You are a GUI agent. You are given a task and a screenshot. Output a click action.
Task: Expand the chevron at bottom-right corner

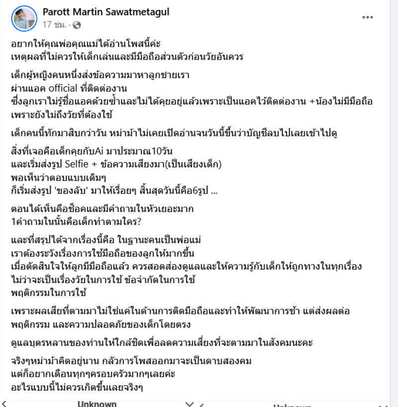383,406
